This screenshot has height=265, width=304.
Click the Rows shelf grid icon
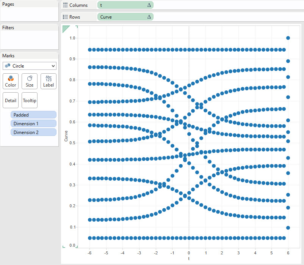pyautogui.click(x=65, y=17)
